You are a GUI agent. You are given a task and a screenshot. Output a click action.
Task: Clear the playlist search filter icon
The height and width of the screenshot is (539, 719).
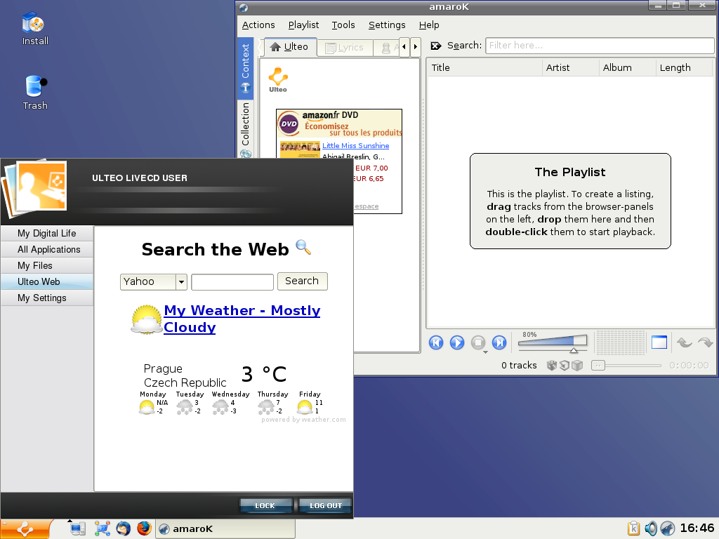click(x=436, y=46)
